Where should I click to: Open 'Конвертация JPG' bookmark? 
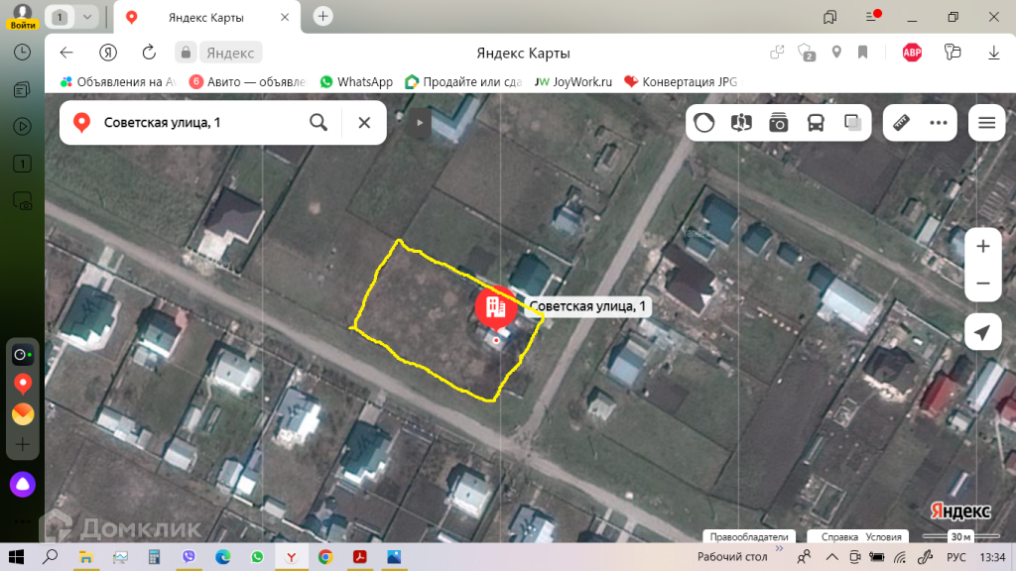pyautogui.click(x=681, y=81)
